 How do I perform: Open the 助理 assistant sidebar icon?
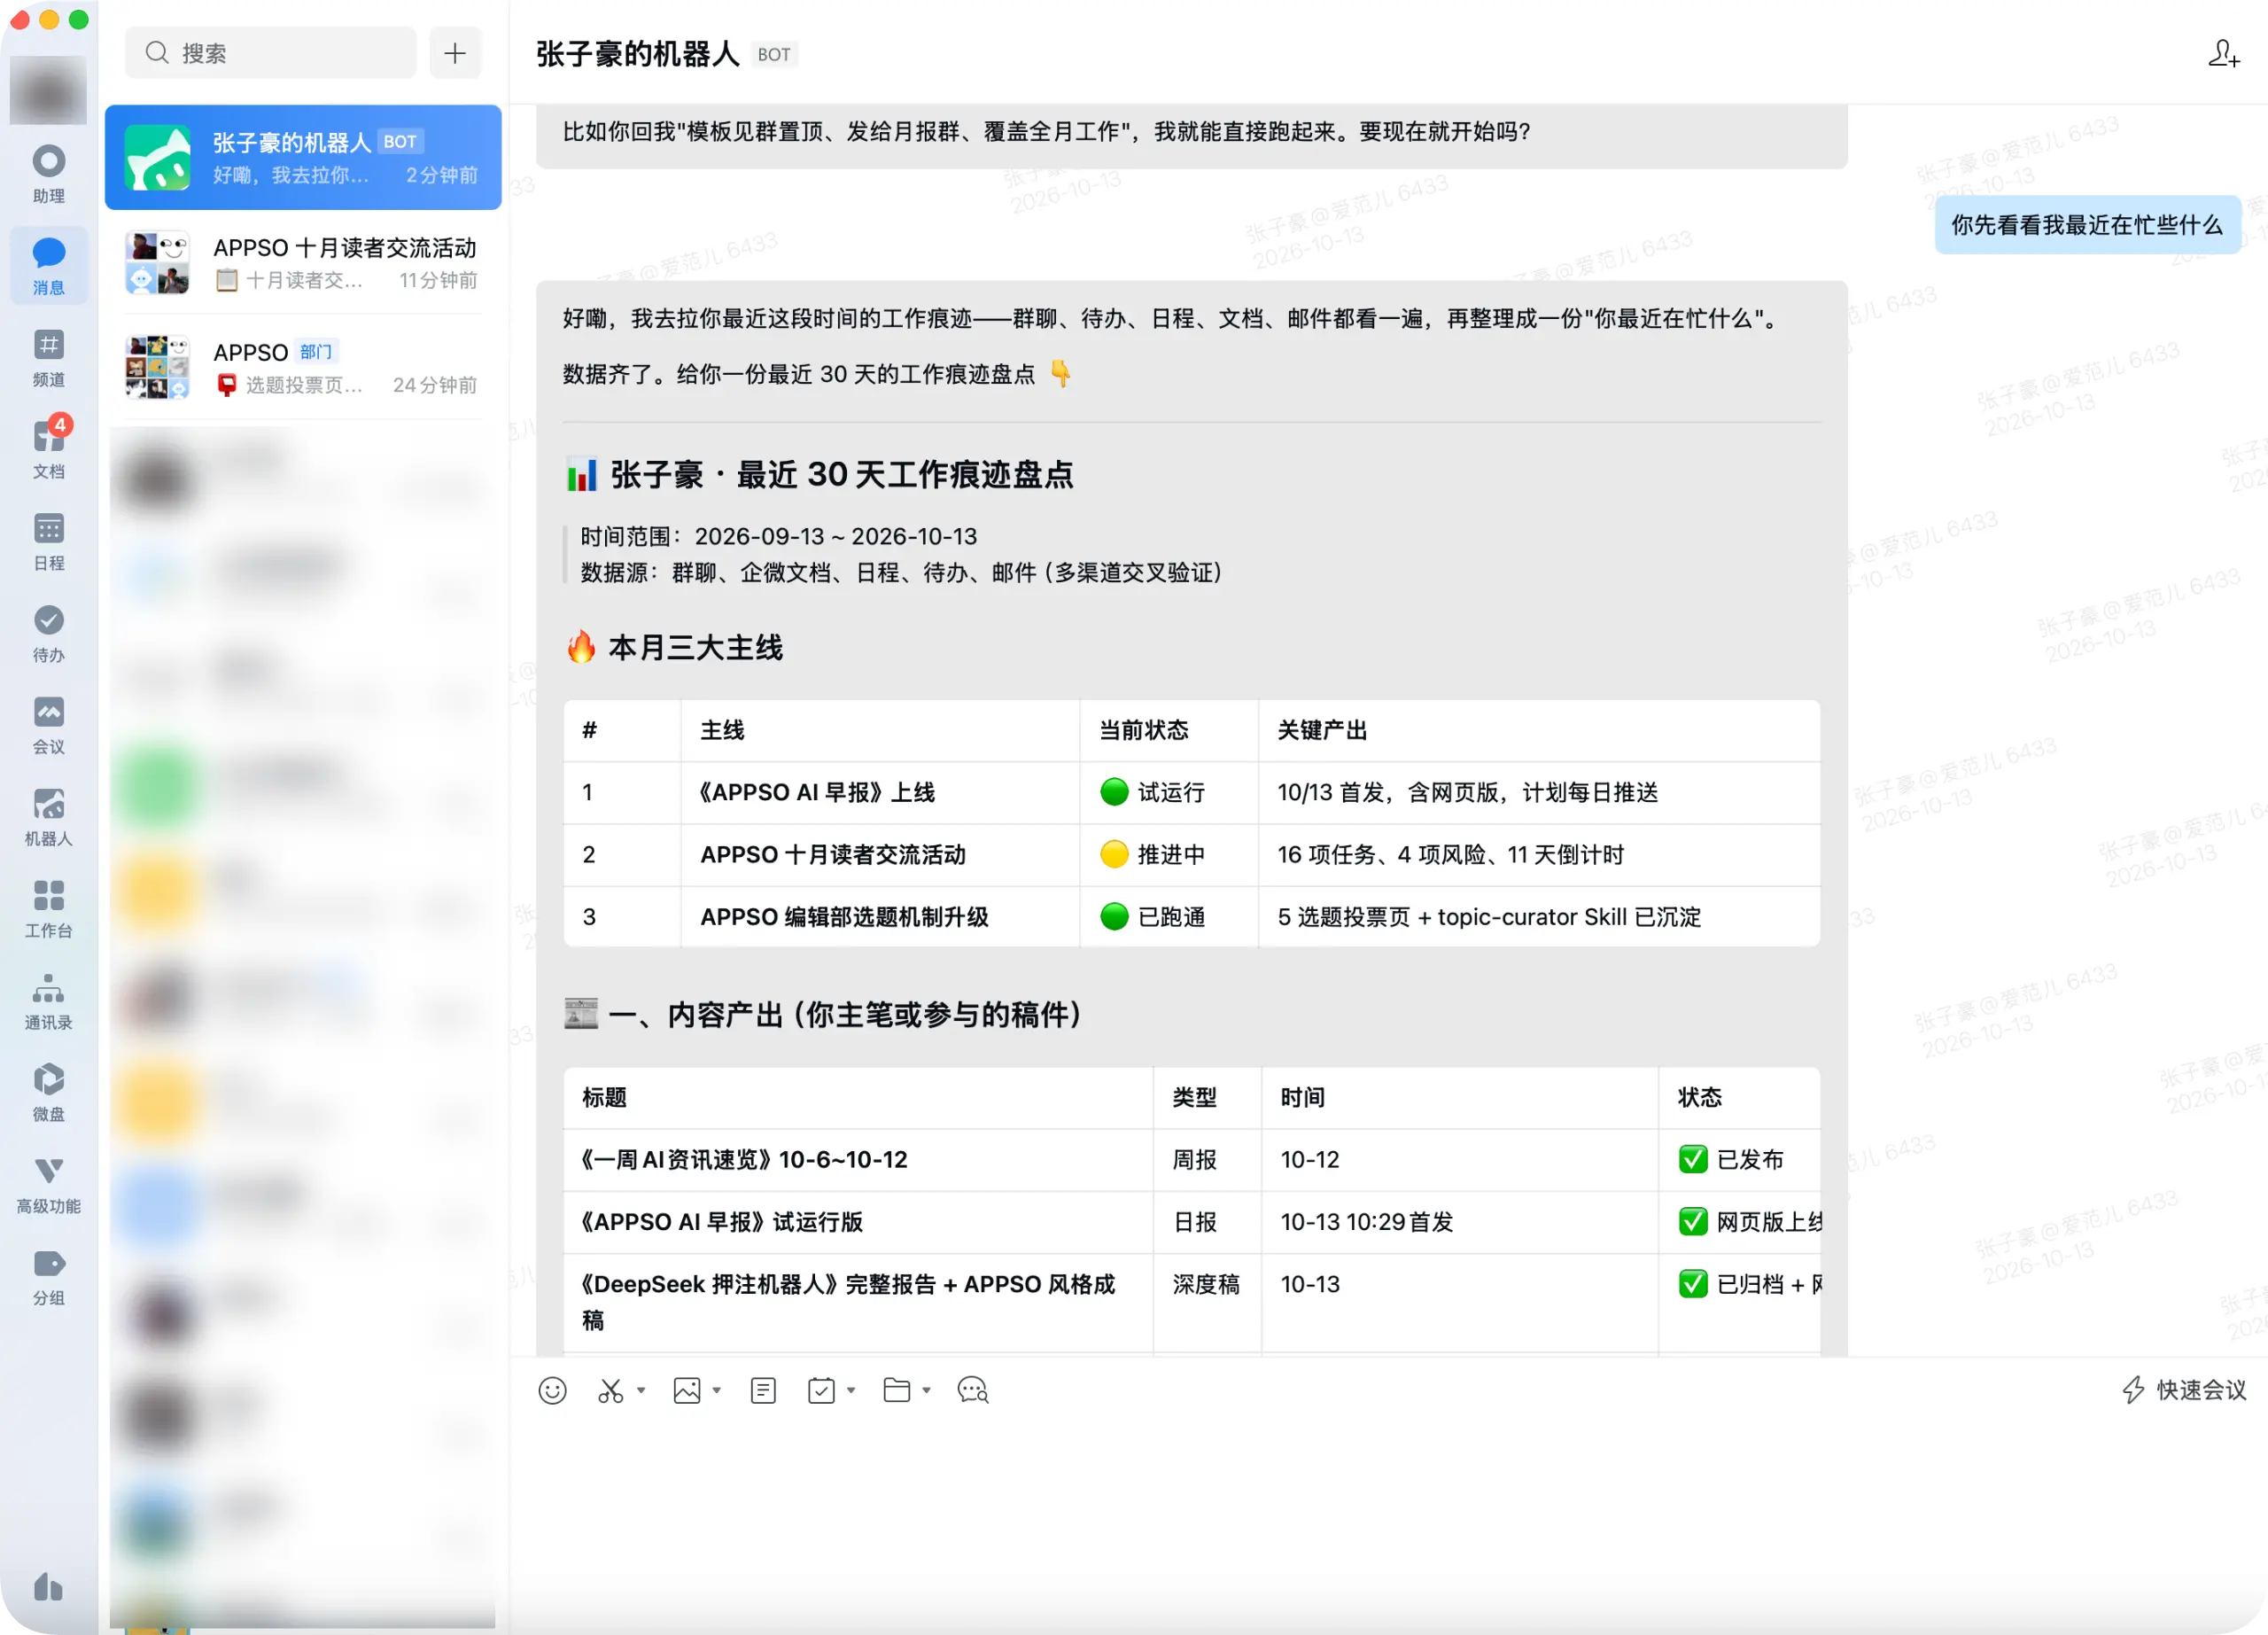click(48, 174)
